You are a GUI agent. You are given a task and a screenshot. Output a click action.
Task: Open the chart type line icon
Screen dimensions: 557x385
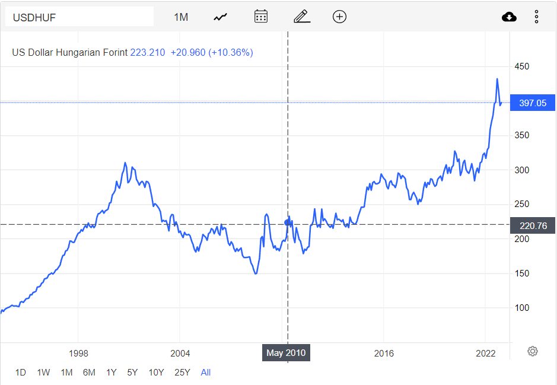[x=220, y=17]
